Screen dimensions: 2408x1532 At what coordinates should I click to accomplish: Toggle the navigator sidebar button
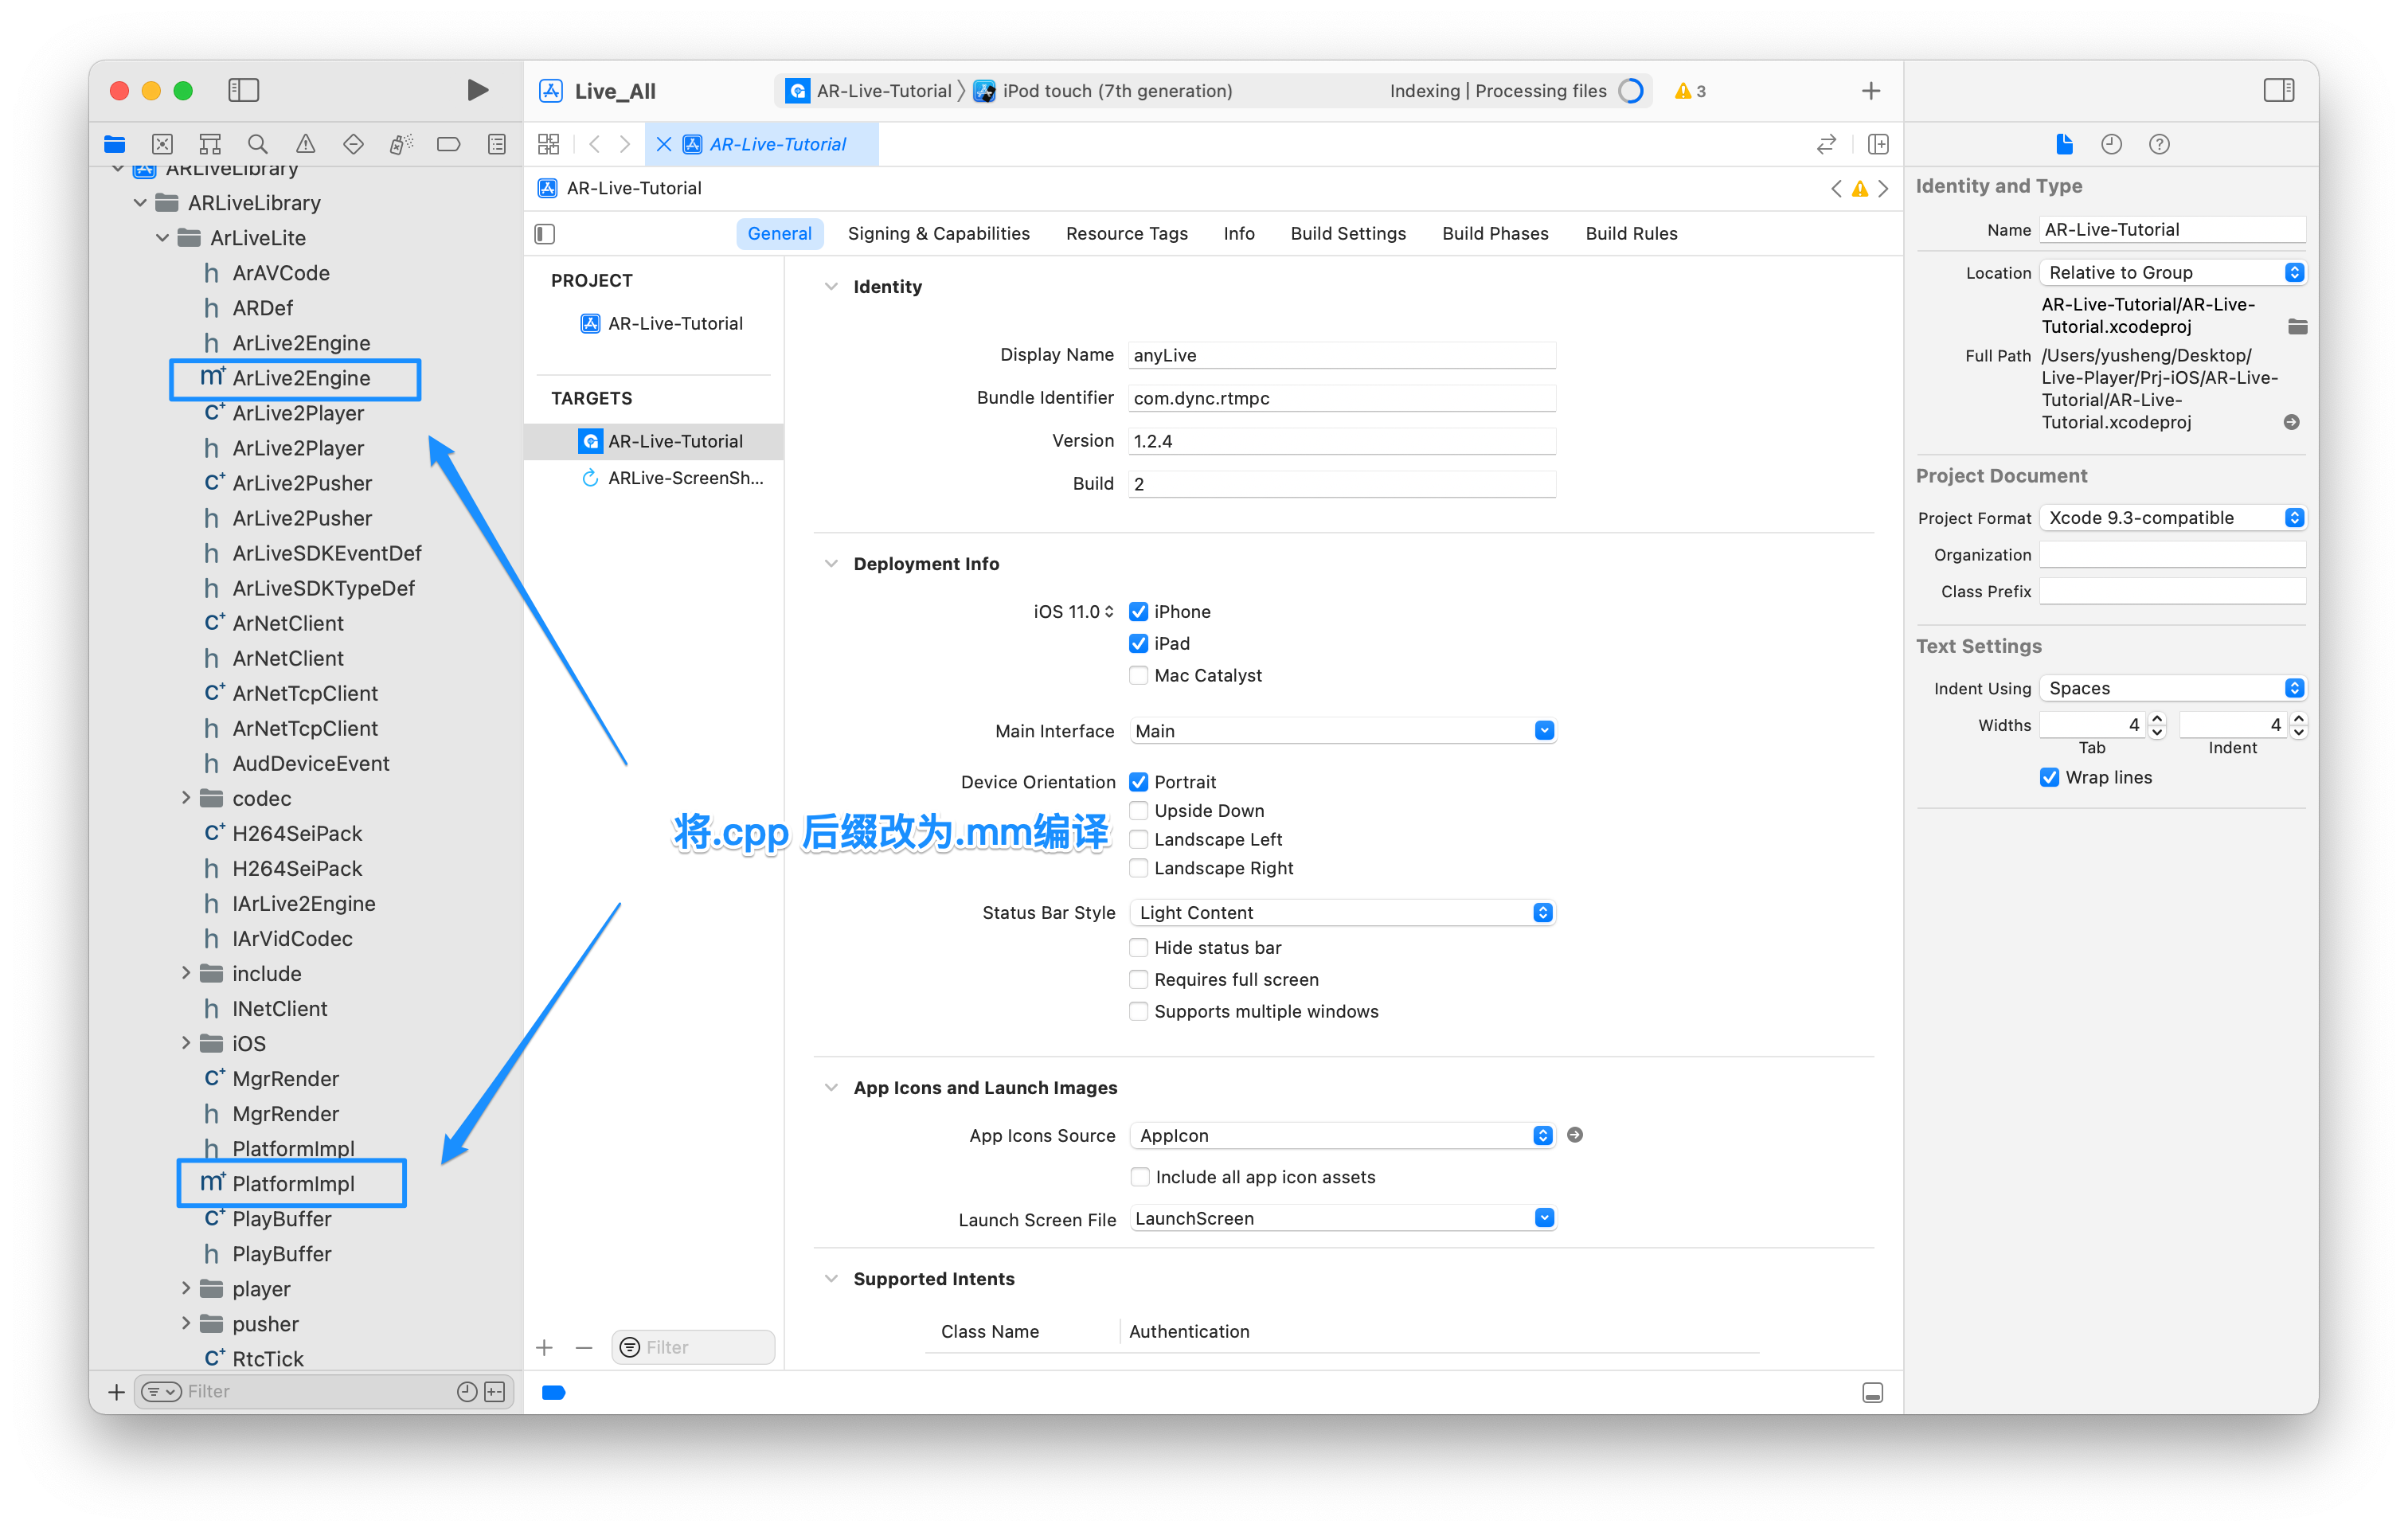pos(243,90)
